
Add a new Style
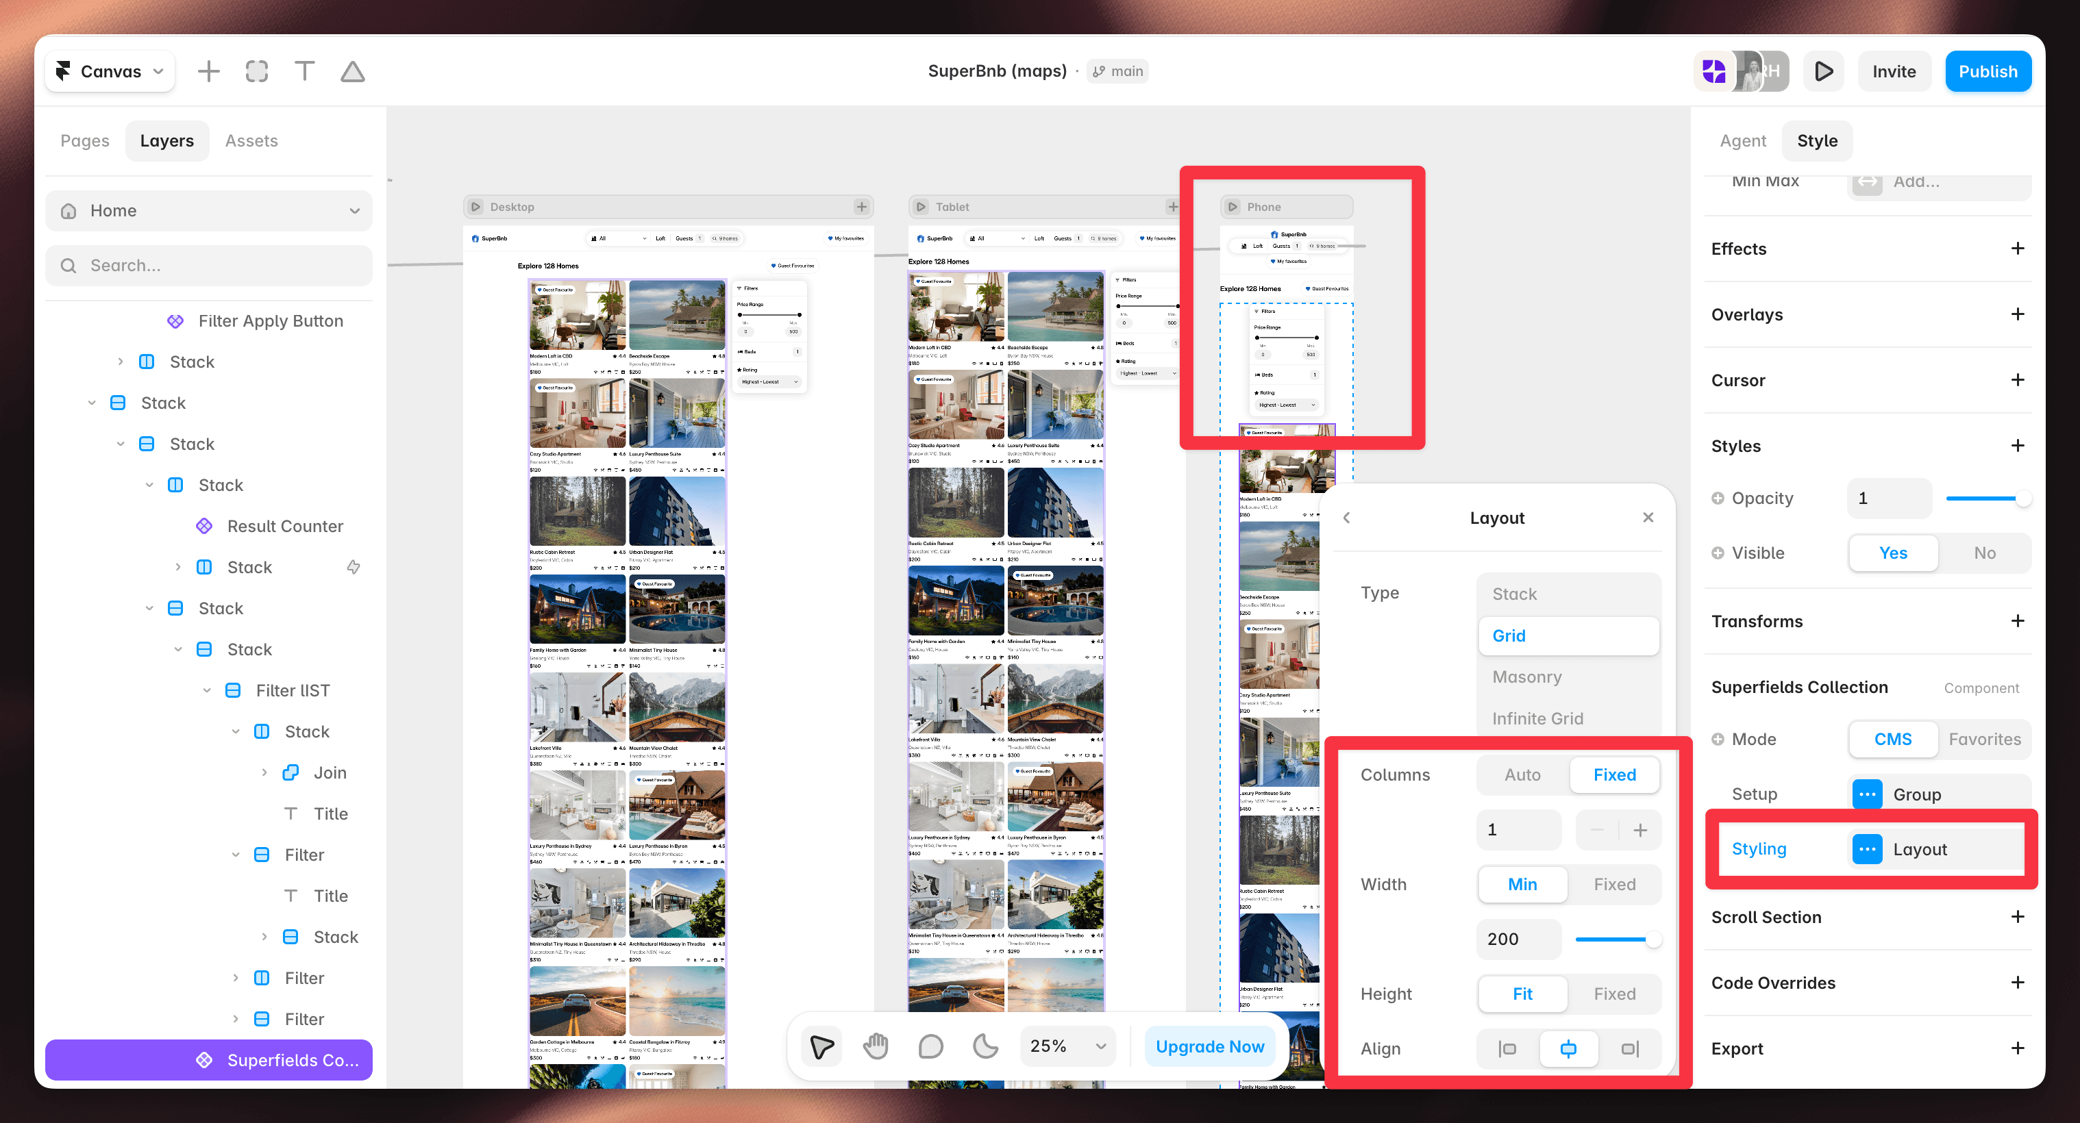click(x=2017, y=446)
